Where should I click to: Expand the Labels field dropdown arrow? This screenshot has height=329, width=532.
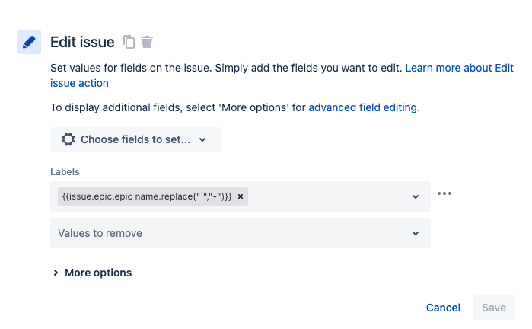tap(416, 196)
